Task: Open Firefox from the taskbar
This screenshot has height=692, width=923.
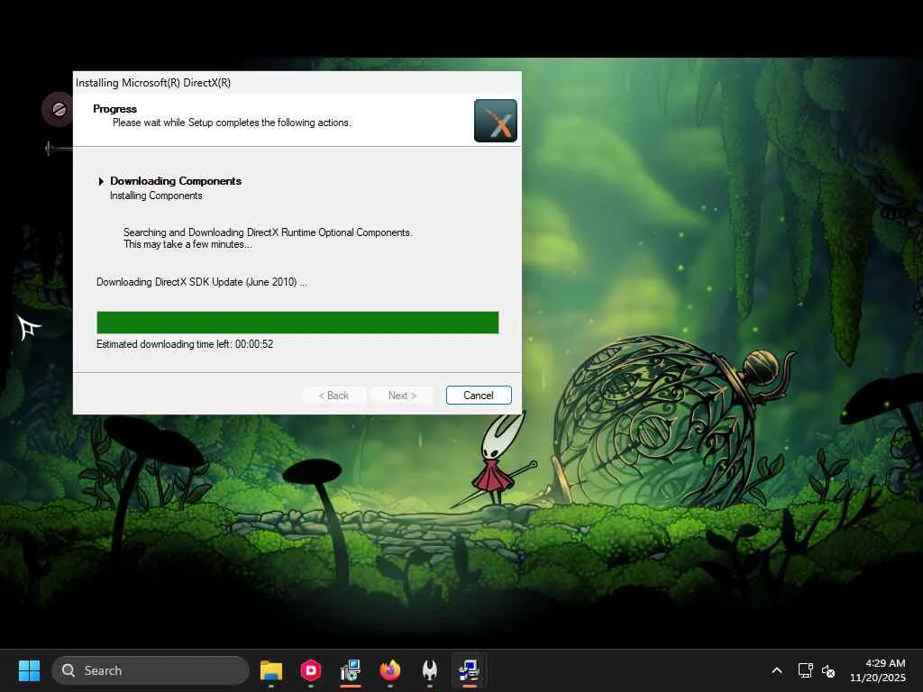Action: [x=389, y=670]
